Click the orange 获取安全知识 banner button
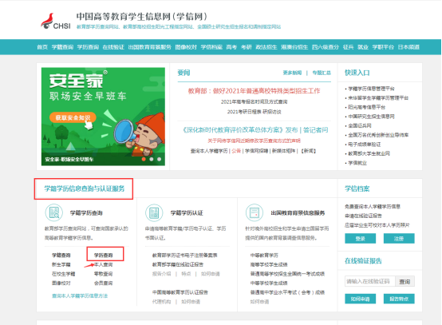Screen dimensions: 442x325 point(73,117)
